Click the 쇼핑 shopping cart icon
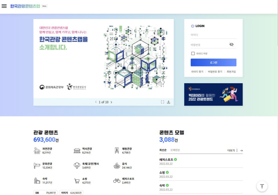278x195 pixels. (77, 181)
